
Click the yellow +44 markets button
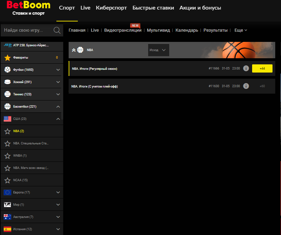[x=262, y=68]
